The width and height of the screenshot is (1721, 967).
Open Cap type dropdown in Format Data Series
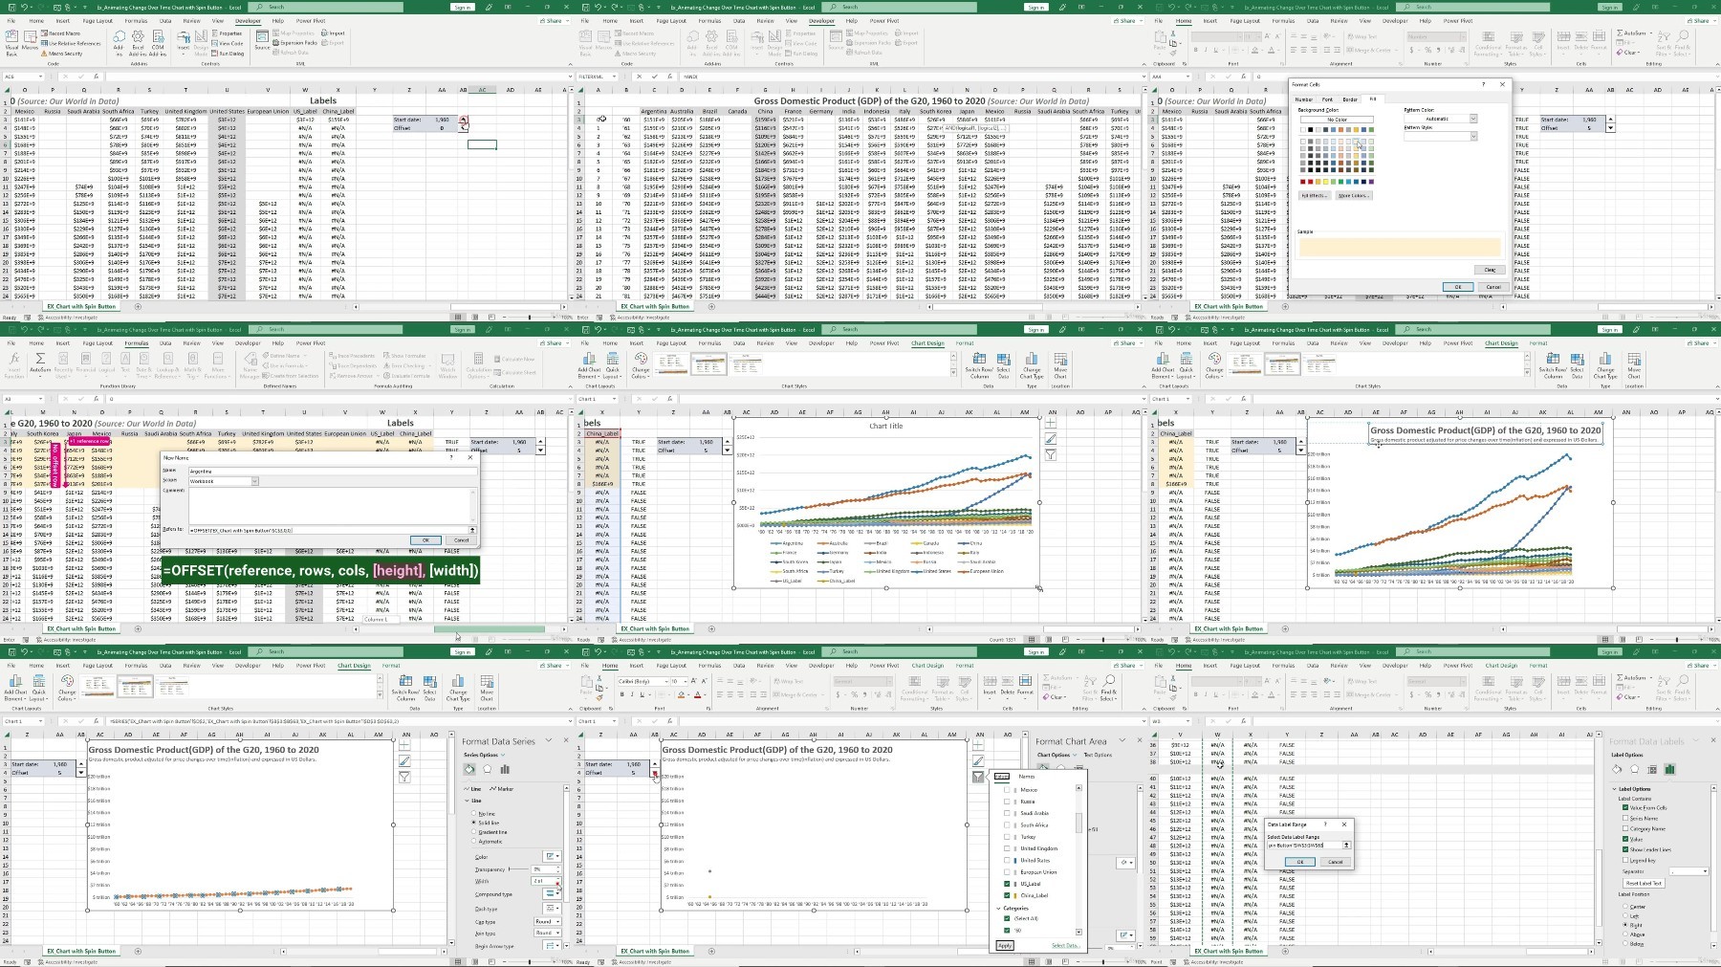pos(547,922)
